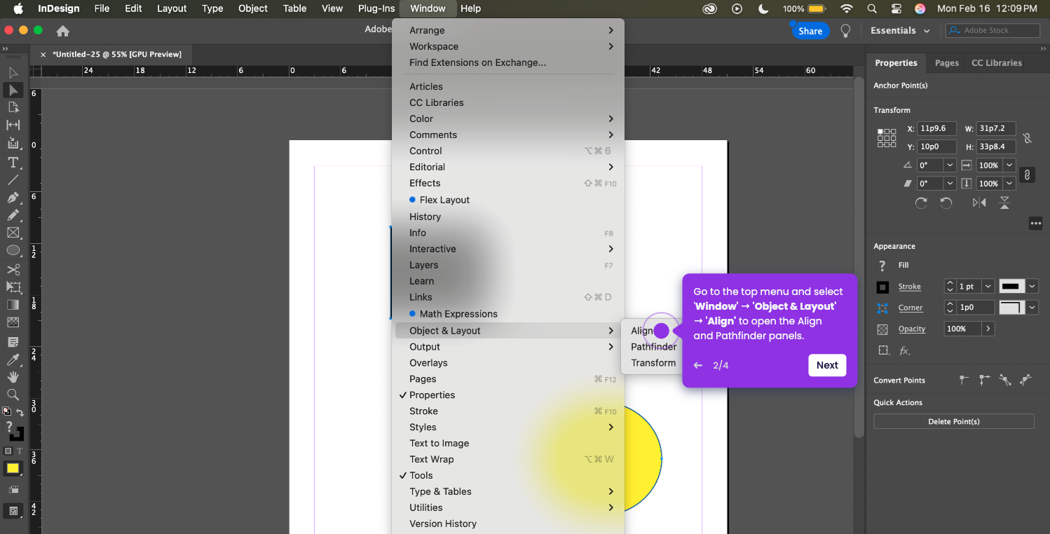Click Flip Vertical icon
Image resolution: width=1050 pixels, height=534 pixels.
(1004, 203)
